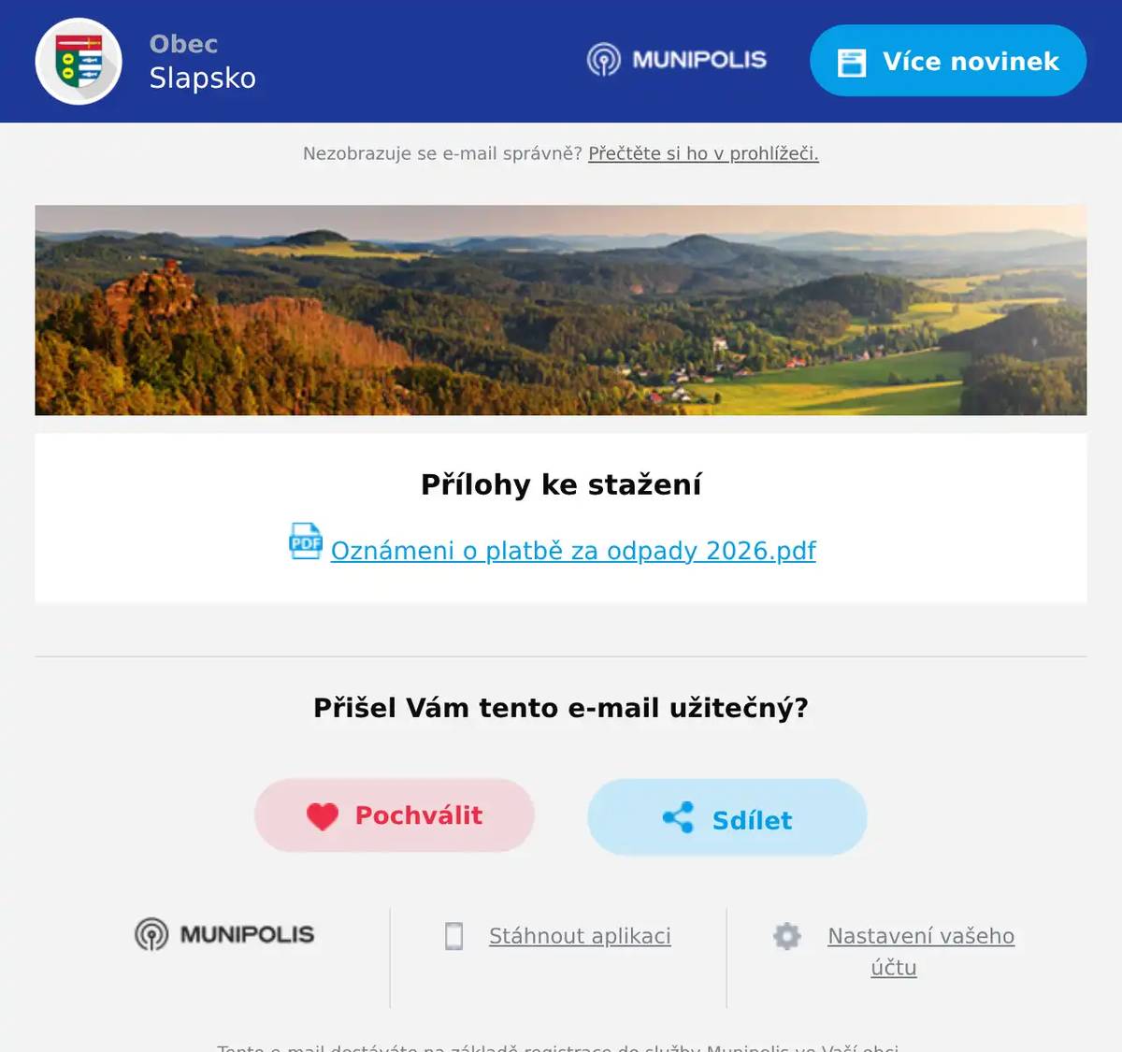1122x1052 pixels.
Task: Download Oznámeni o platbě za odpady 2026.pdf
Action: pos(573,551)
